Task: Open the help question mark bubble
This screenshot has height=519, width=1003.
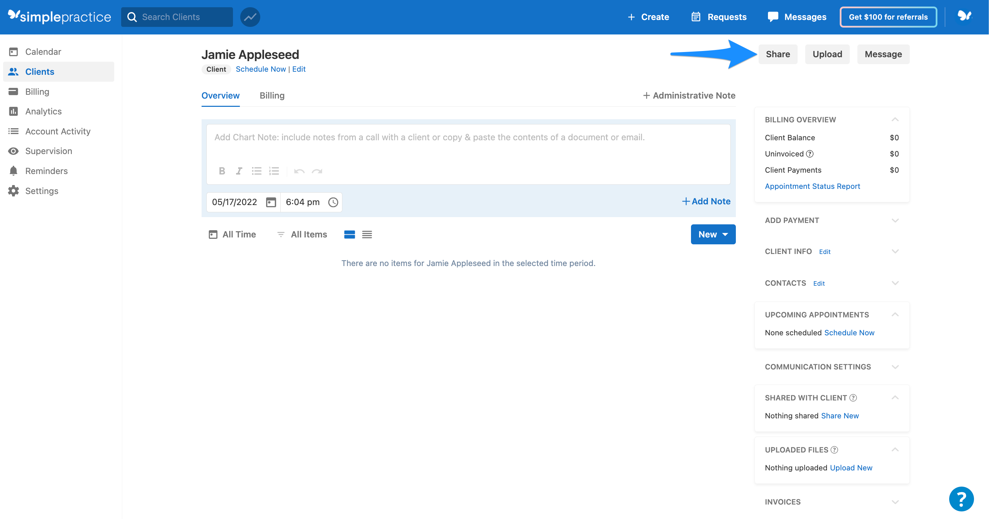Action: (961, 499)
